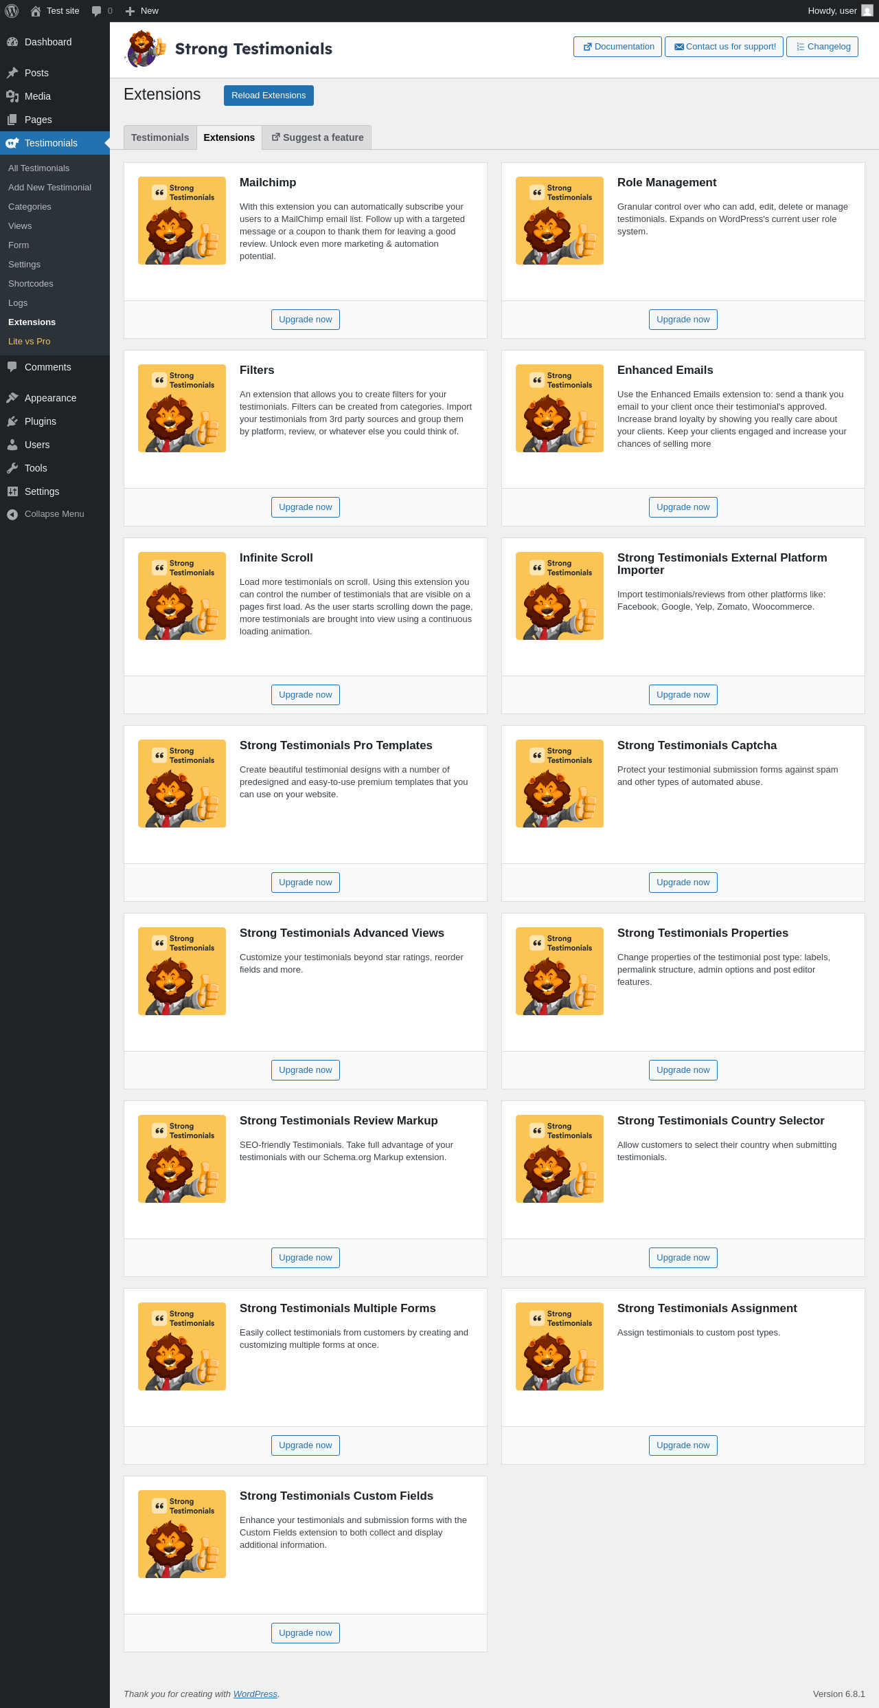Click the Tools wrench icon
The width and height of the screenshot is (879, 1708).
point(12,468)
